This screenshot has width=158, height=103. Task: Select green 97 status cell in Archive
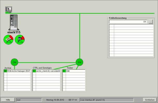(x=5, y=71)
